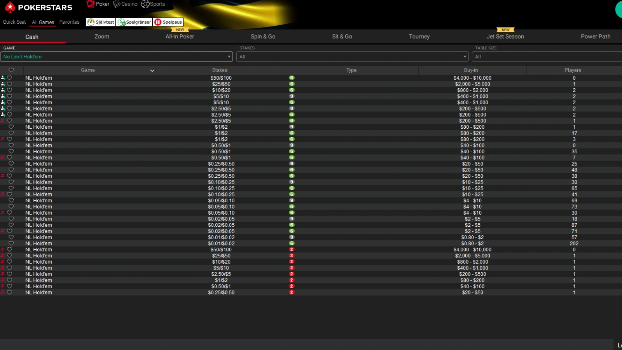
Task: Sort by the Players column header
Action: coord(573,70)
